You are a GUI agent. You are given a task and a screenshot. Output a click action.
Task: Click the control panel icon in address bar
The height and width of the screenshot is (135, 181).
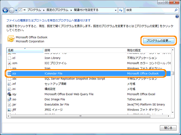[21, 10]
